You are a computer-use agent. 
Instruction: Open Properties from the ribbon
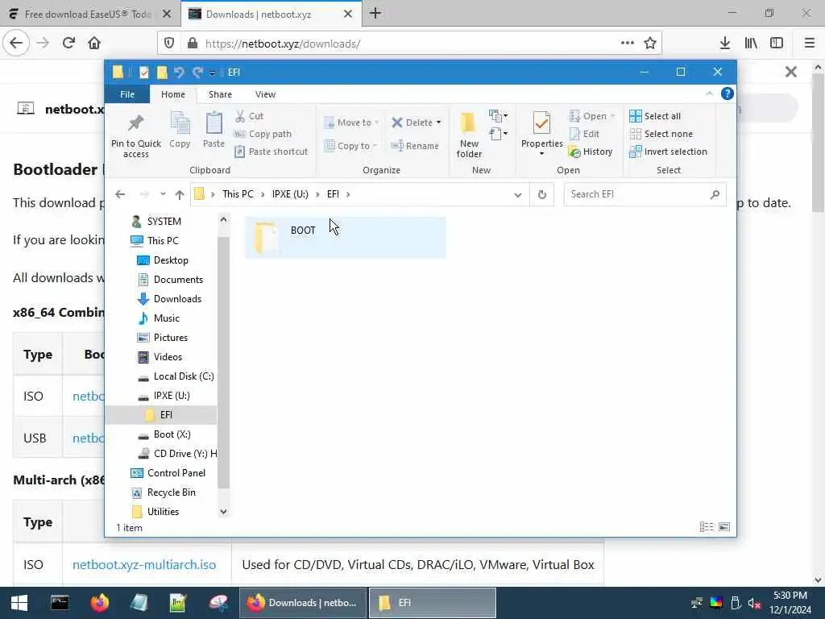point(541,135)
